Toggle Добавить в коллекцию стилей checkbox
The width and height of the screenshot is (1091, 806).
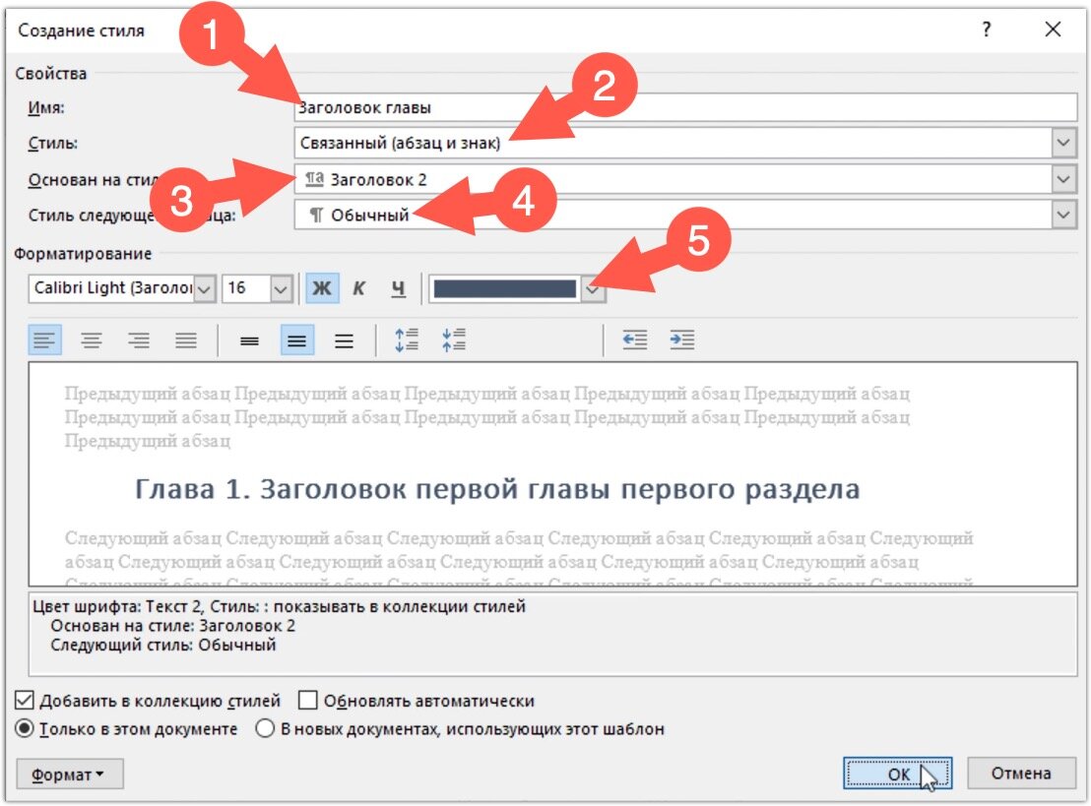[x=25, y=701]
